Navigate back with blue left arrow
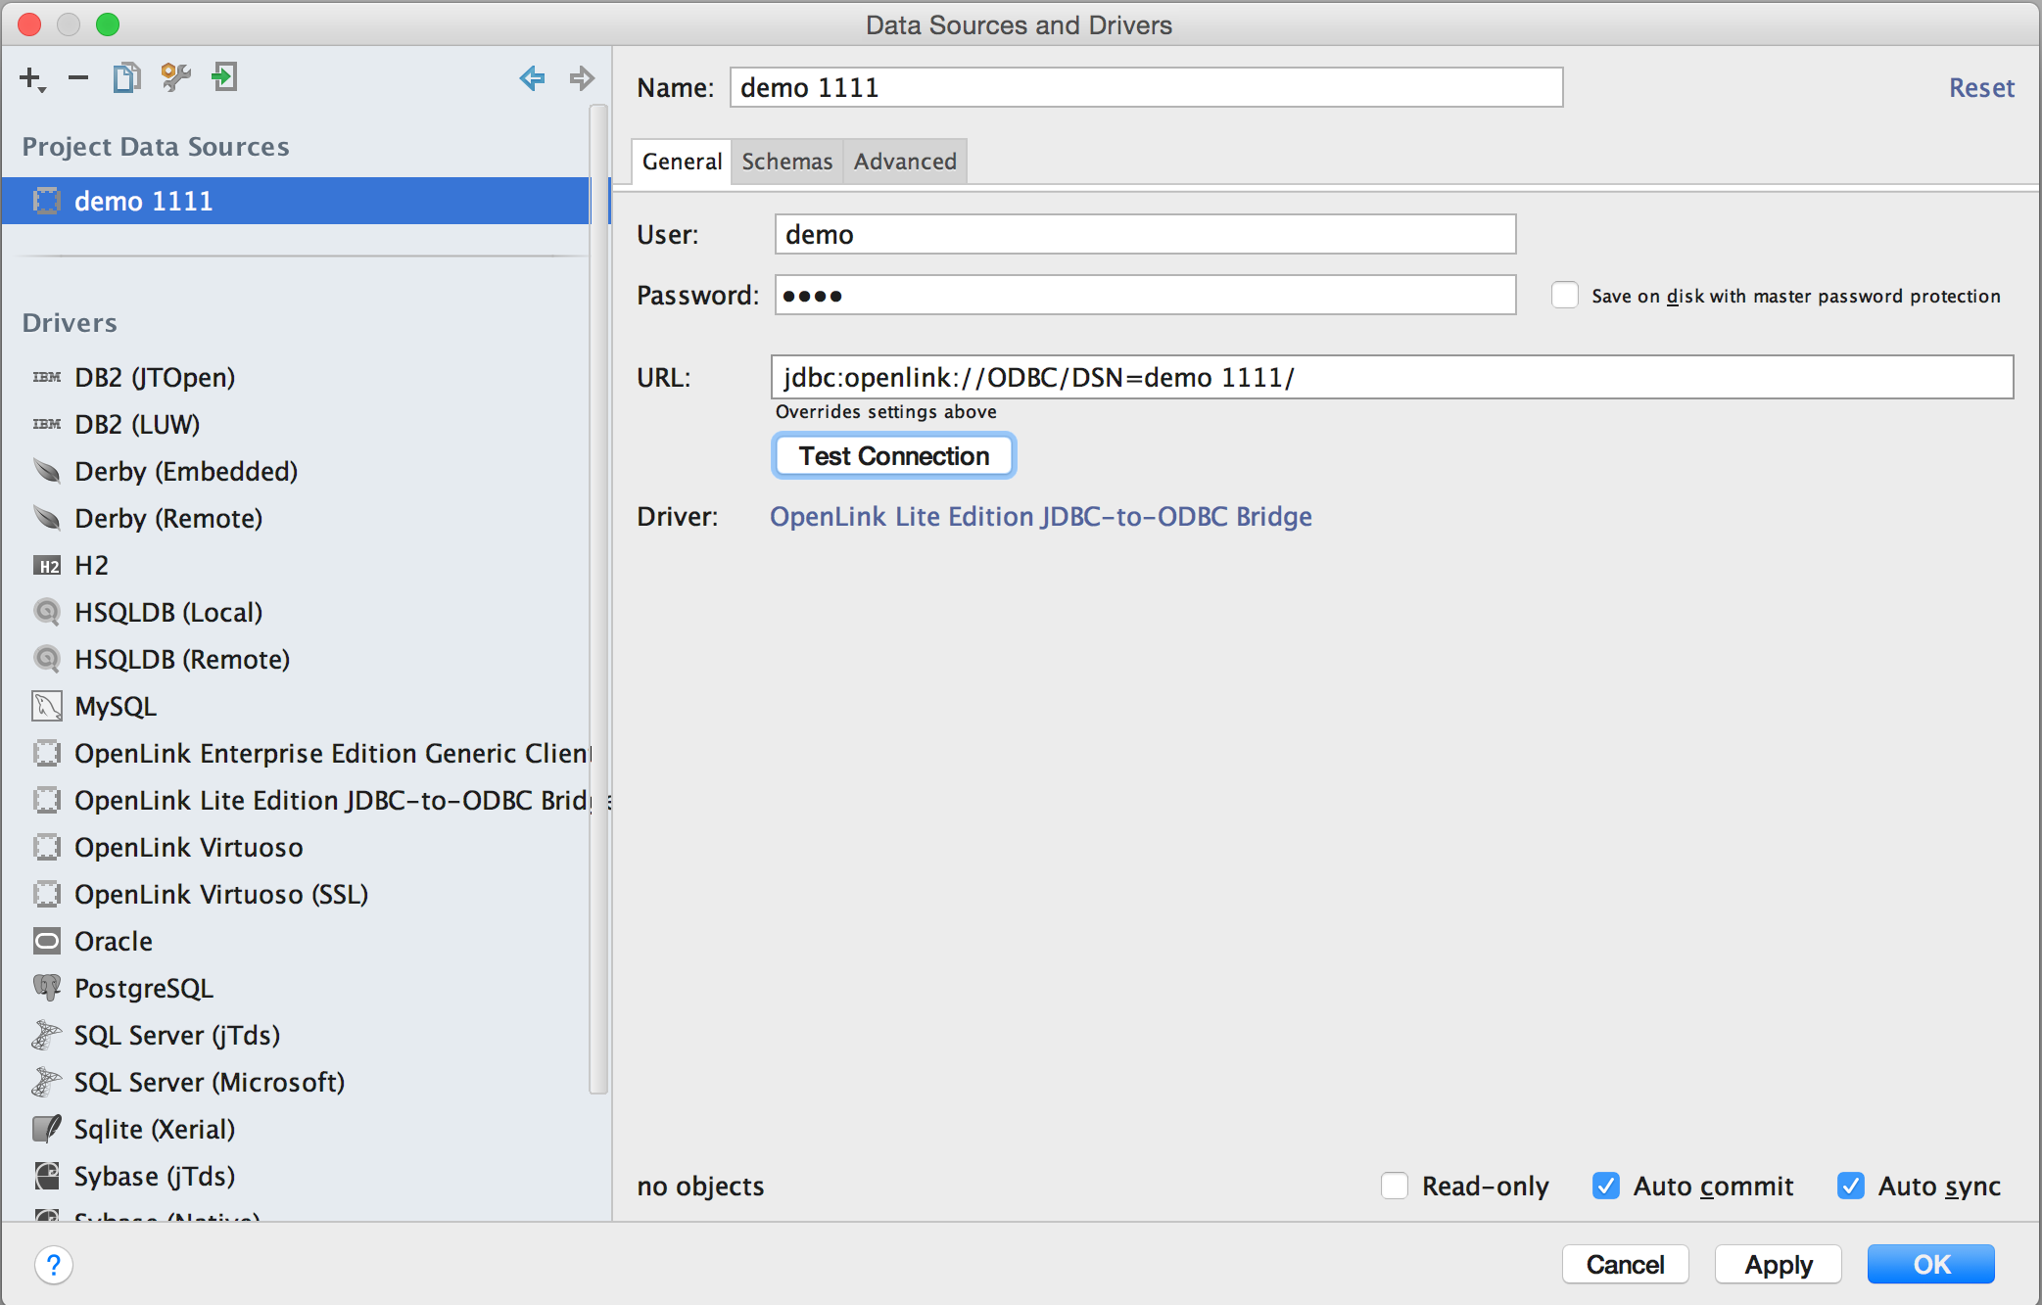This screenshot has height=1305, width=2042. click(532, 77)
